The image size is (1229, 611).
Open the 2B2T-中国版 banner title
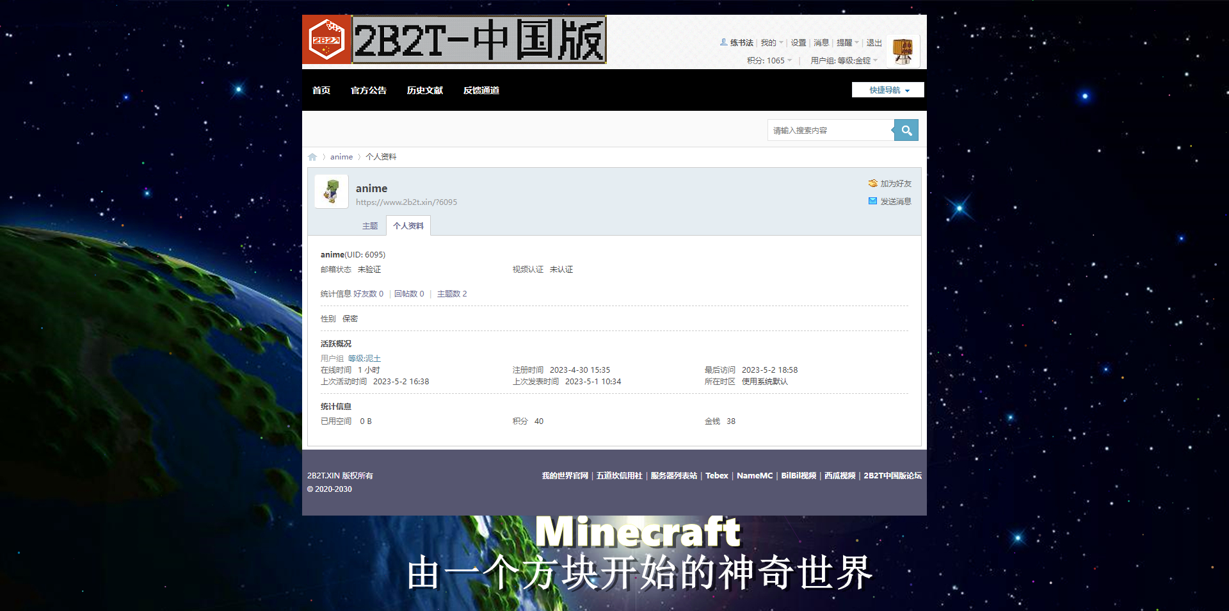click(479, 40)
